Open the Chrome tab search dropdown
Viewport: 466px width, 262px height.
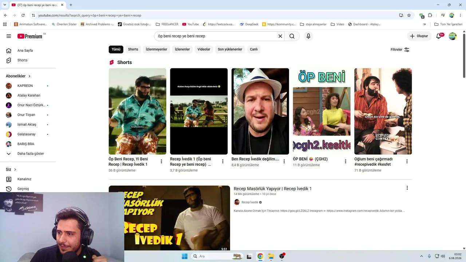5,5
